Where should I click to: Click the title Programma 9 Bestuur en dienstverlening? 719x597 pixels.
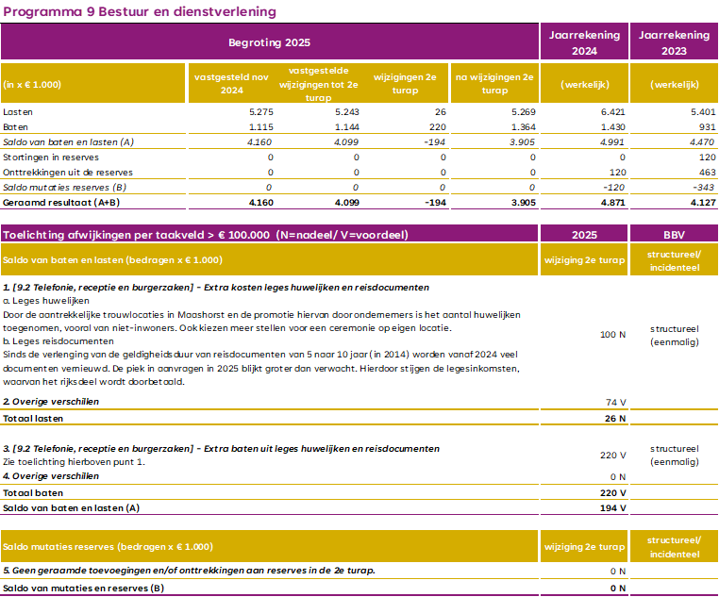(x=141, y=11)
